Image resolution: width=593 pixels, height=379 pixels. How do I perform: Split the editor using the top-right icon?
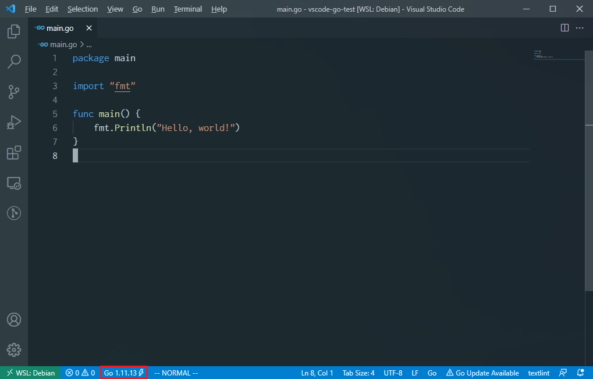564,27
